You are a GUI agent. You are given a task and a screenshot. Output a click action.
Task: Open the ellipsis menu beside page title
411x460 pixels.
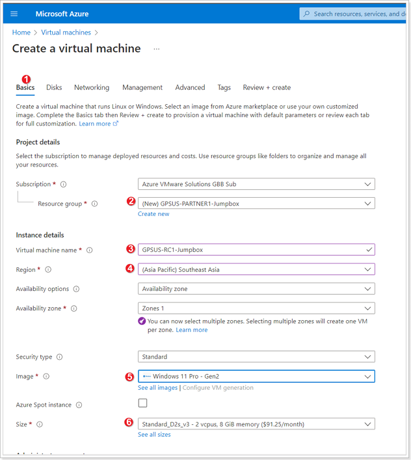[x=157, y=49]
